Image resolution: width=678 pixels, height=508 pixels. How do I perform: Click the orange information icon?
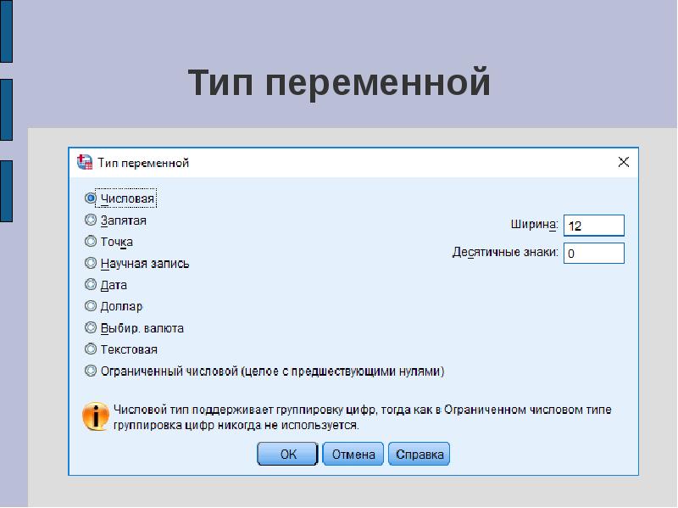point(96,416)
